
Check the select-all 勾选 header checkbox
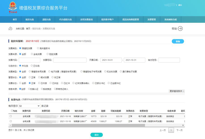coord(12,111)
